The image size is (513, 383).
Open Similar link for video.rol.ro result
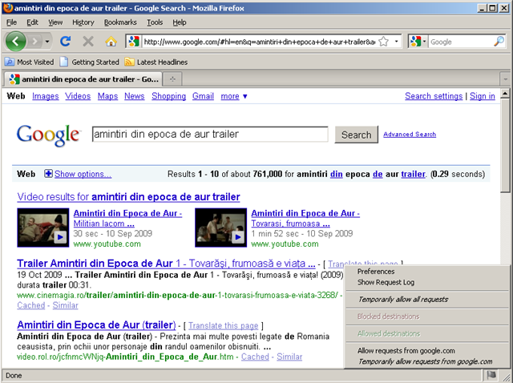pyautogui.click(x=289, y=357)
